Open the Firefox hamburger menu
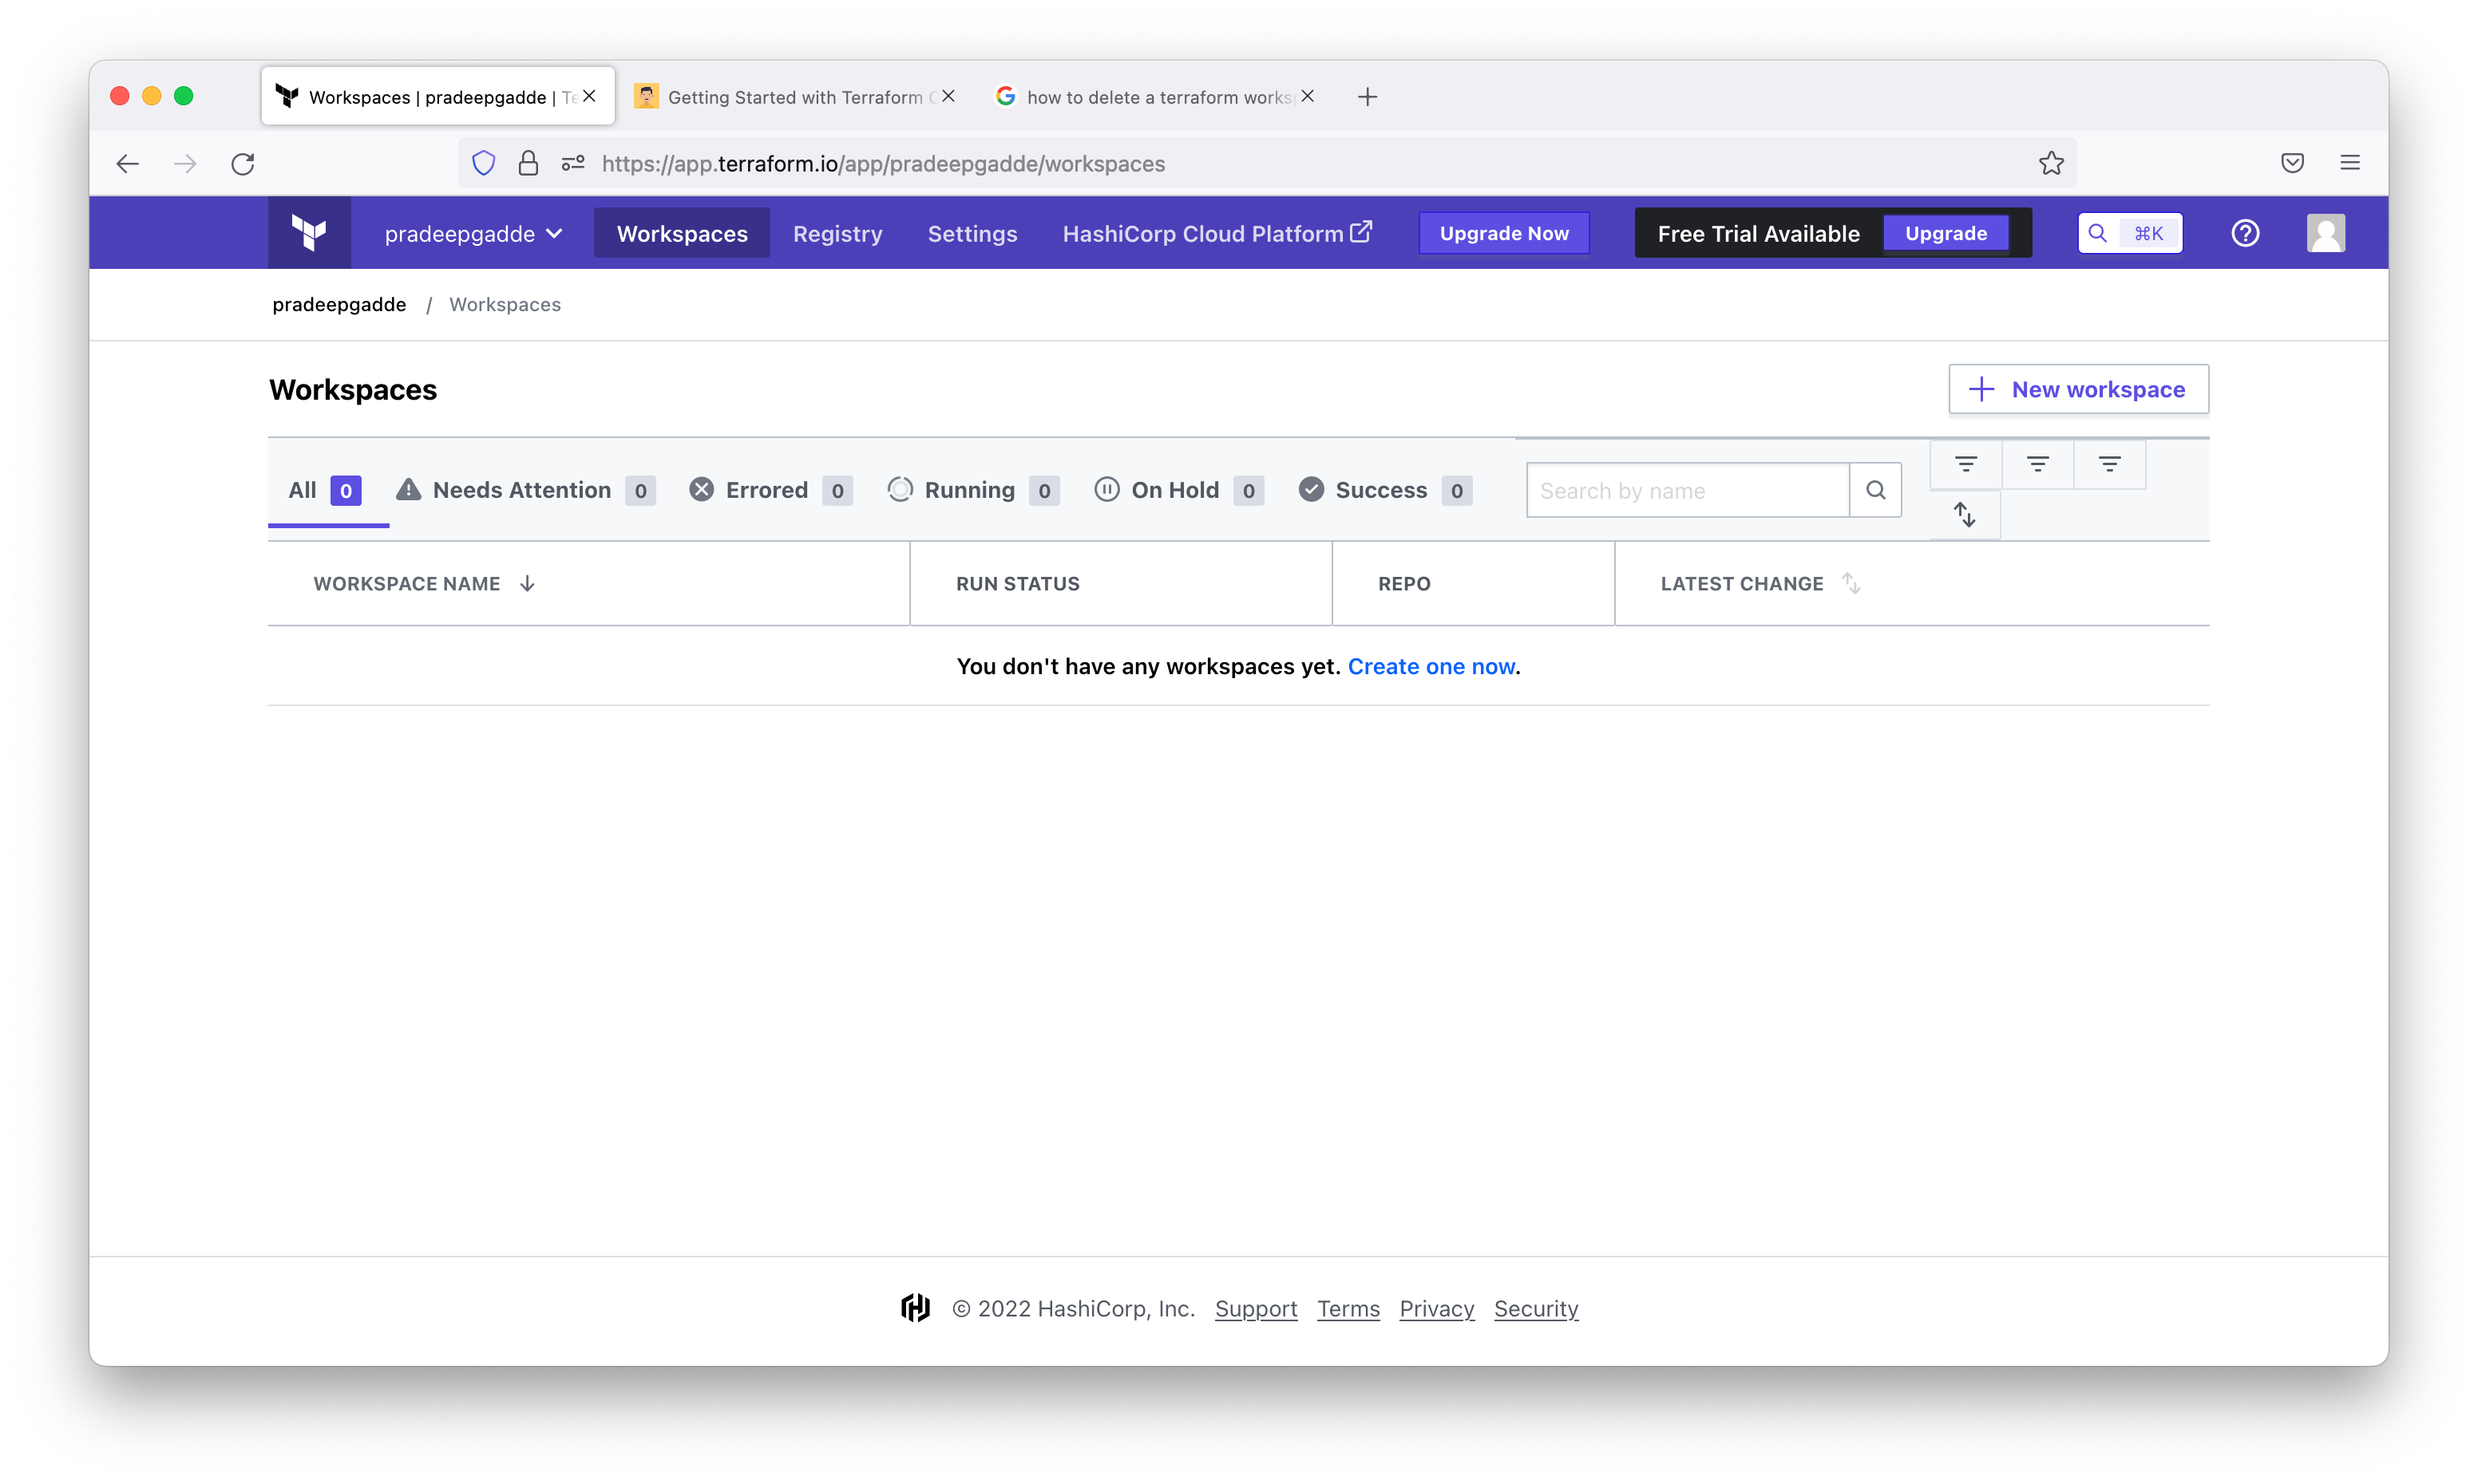 [2350, 163]
